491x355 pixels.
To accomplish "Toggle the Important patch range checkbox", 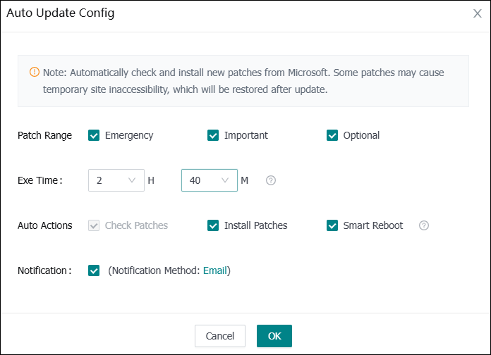I will tap(213, 135).
